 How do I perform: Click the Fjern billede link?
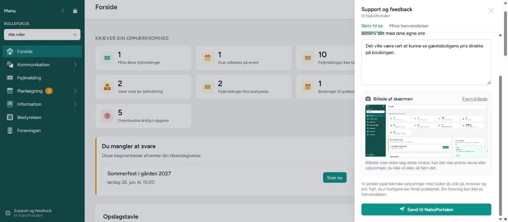475,99
